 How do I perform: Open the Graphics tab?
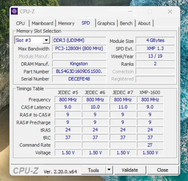[106, 23]
